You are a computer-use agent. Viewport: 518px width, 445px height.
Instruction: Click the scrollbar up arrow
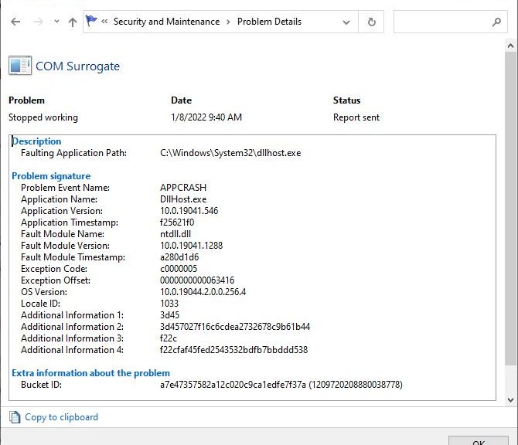510,46
